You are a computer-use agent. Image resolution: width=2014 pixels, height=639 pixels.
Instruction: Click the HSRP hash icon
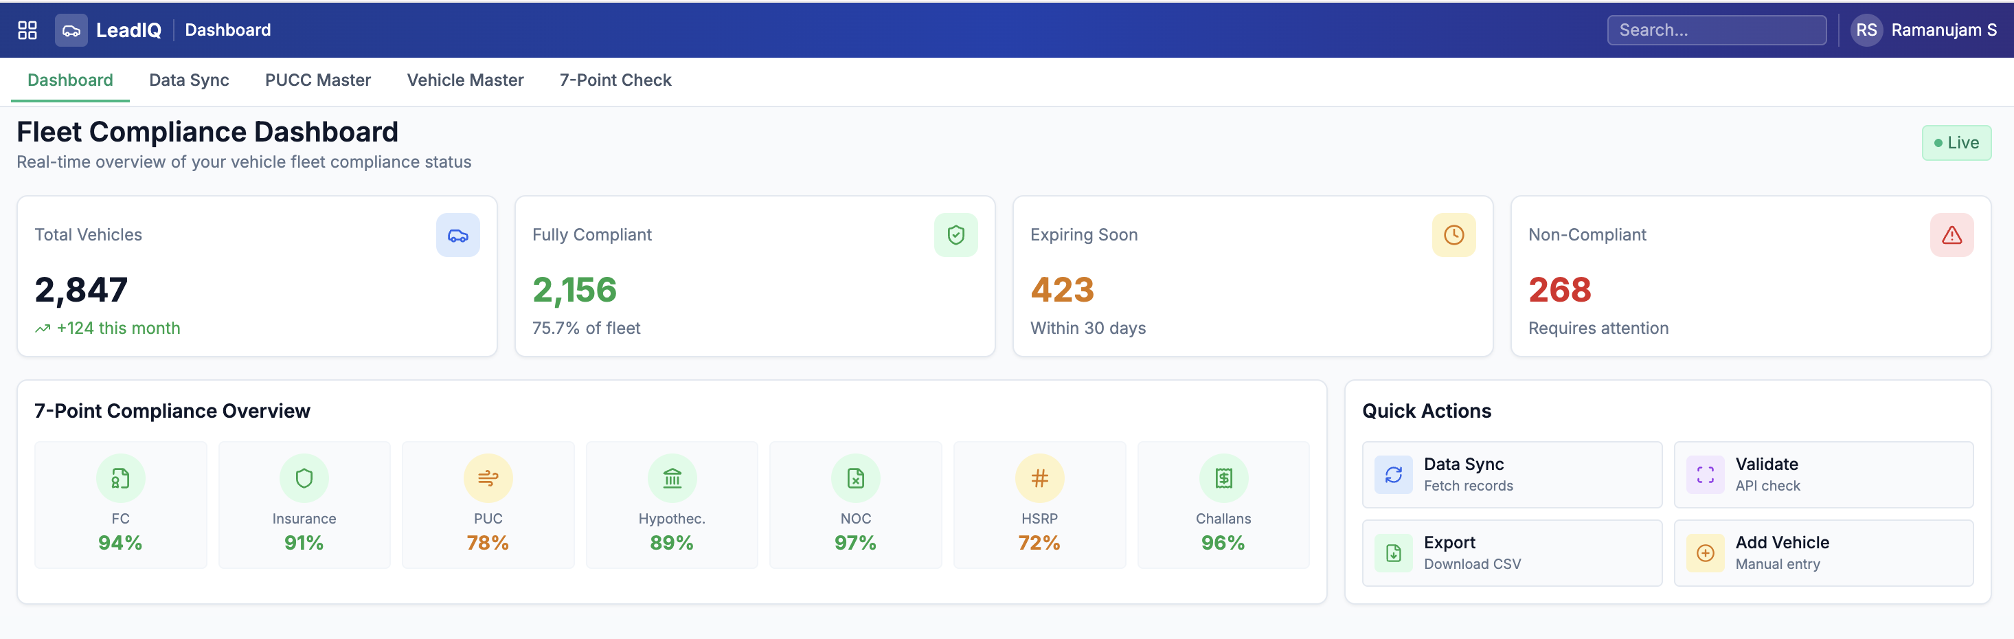(x=1039, y=478)
